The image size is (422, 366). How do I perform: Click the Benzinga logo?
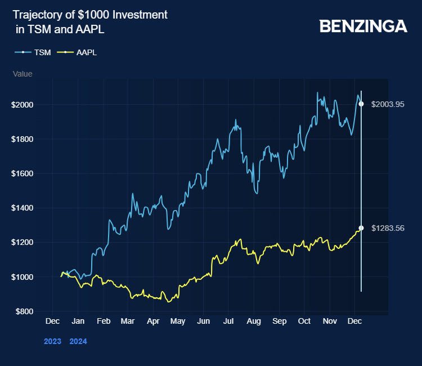[x=363, y=26]
